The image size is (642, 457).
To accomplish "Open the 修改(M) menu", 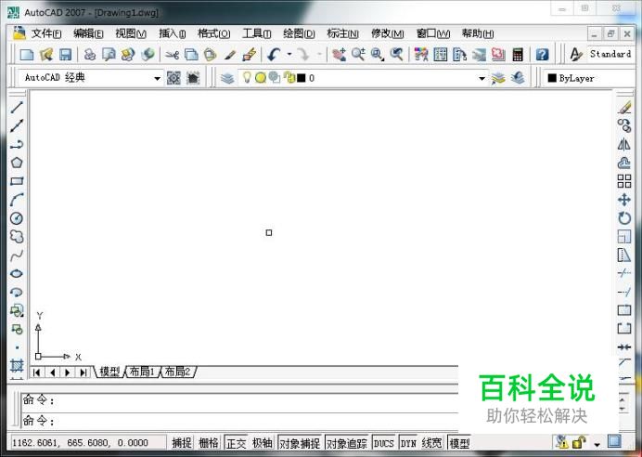I will tap(387, 33).
